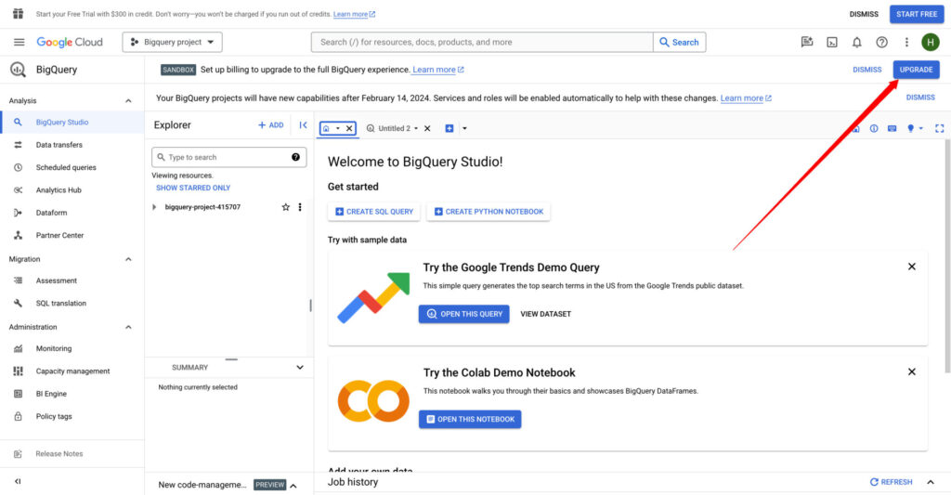Click Open This Query button
Image resolution: width=951 pixels, height=495 pixels.
[x=463, y=314]
